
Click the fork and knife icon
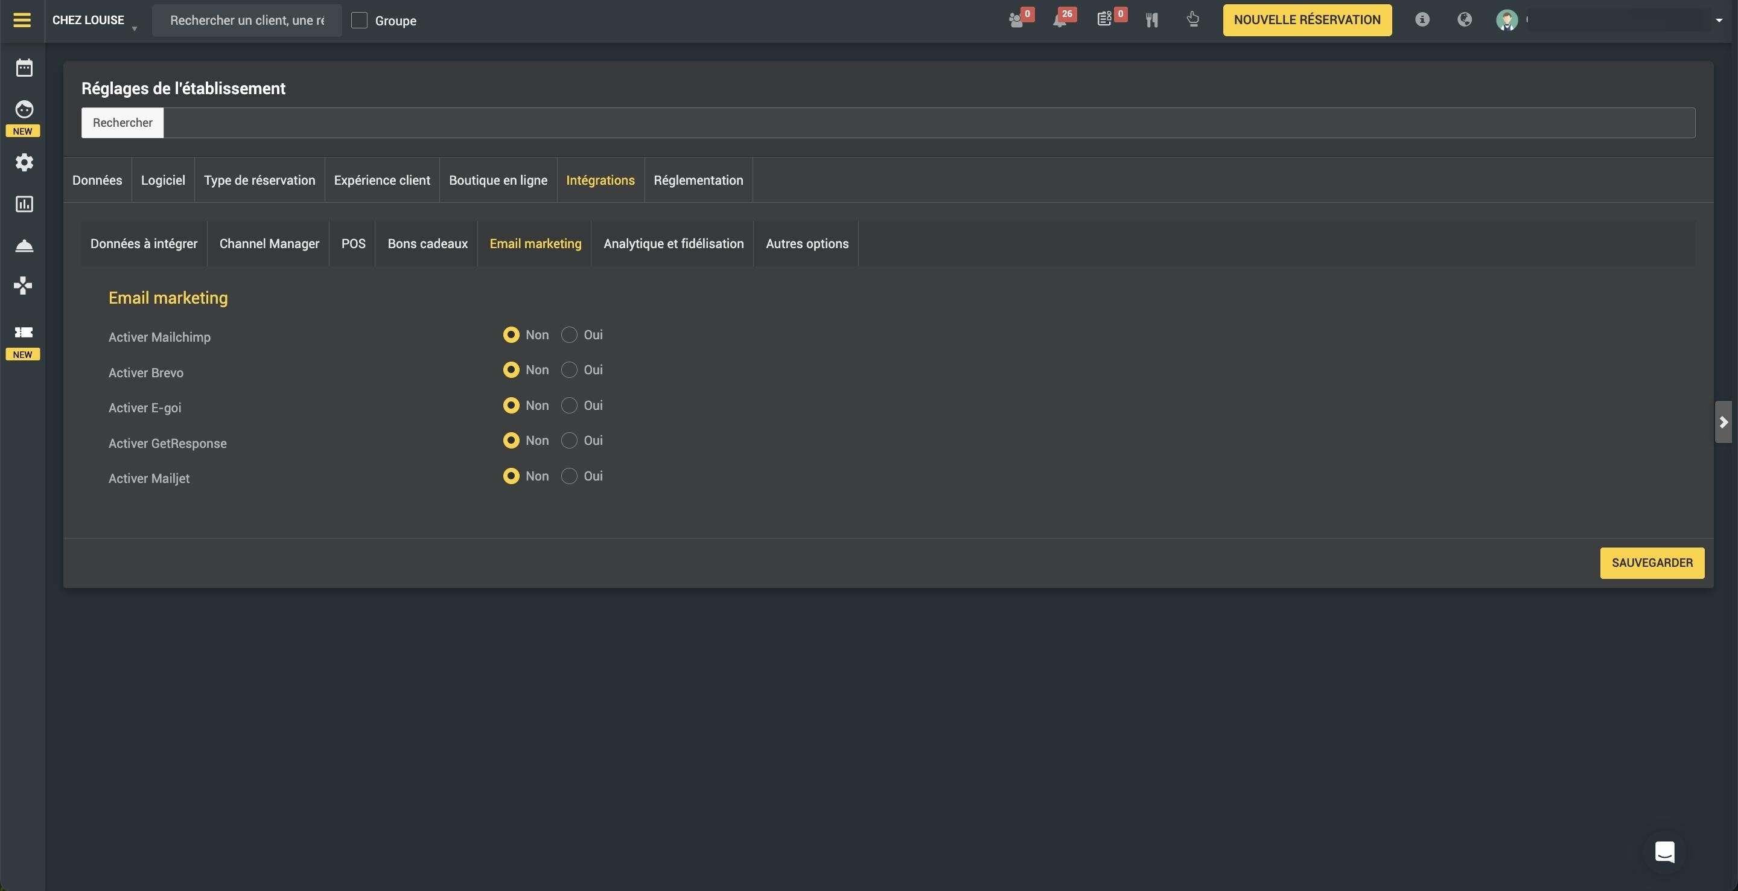(x=1151, y=21)
